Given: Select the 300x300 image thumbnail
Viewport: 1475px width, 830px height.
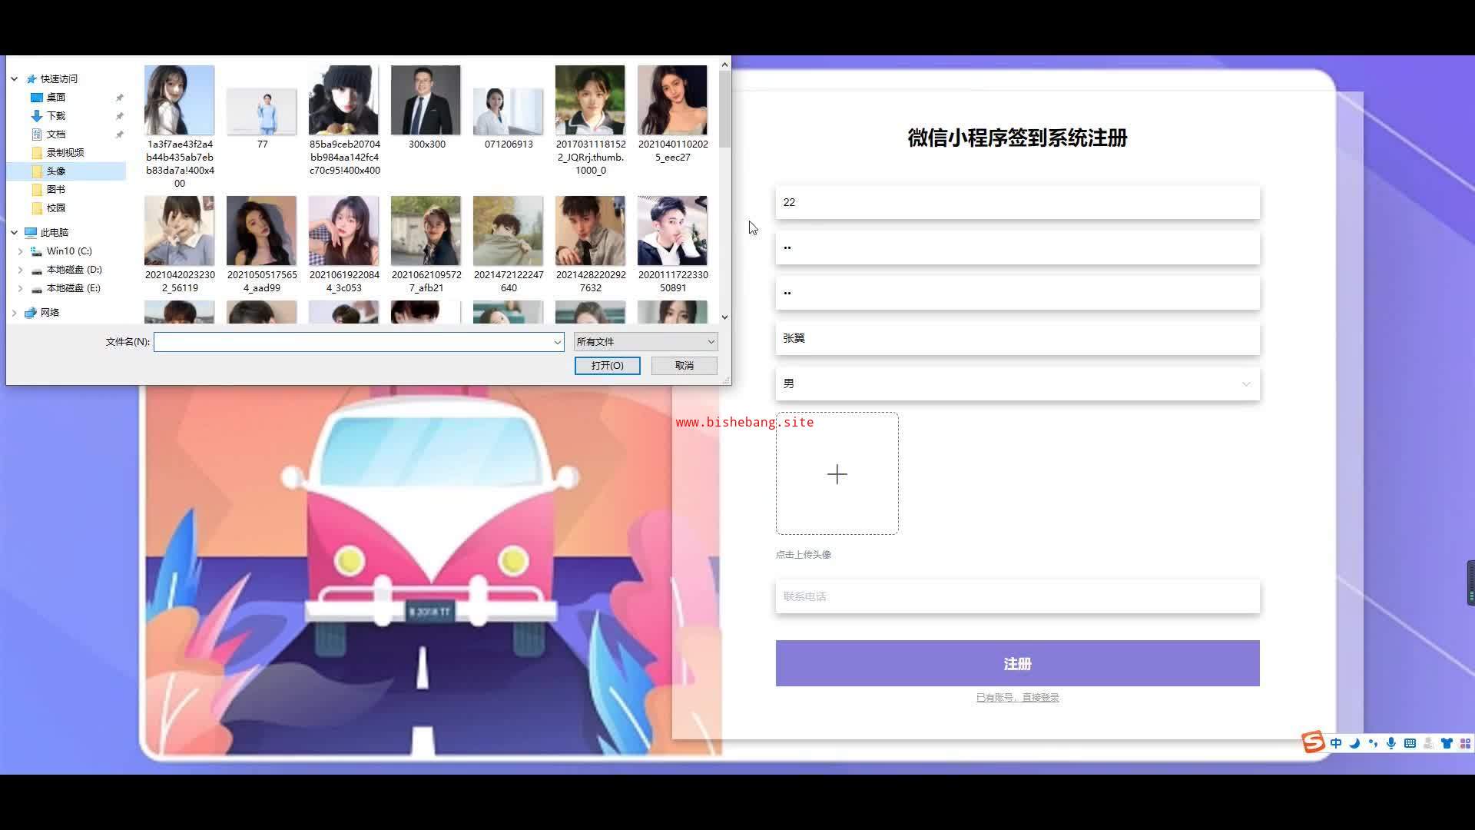Looking at the screenshot, I should [x=426, y=101].
